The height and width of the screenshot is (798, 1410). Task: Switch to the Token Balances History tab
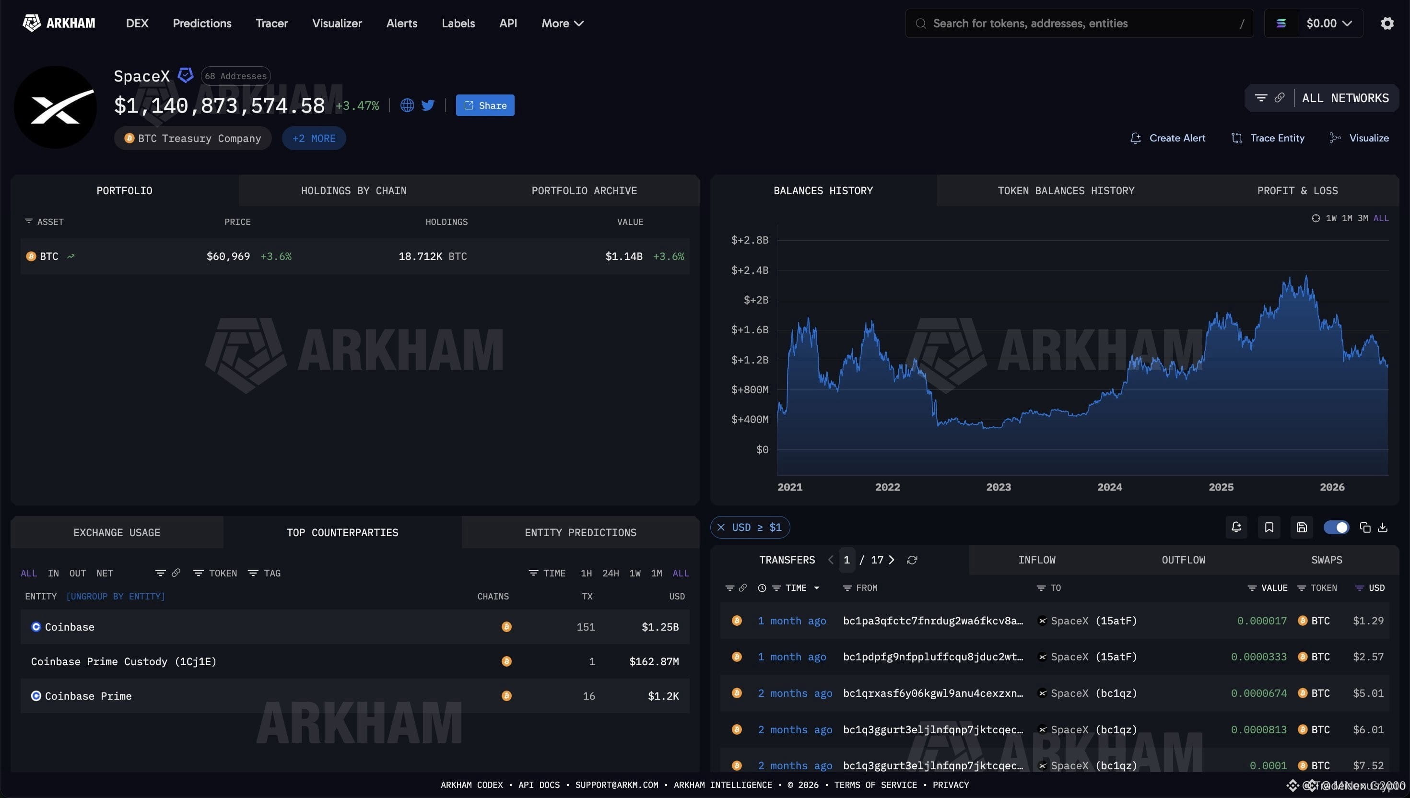(x=1066, y=190)
